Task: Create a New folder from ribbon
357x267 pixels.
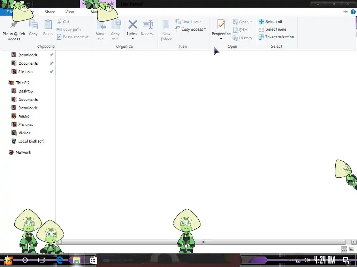Action: (166, 31)
